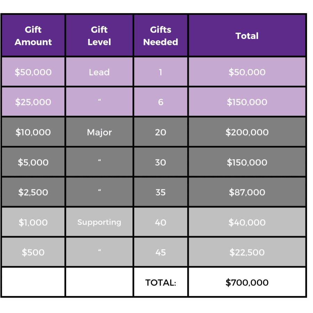
Task: Select the Major gift level cell
Action: tap(99, 132)
